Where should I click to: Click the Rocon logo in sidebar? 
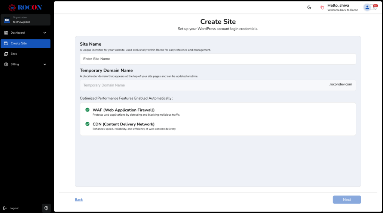tap(25, 7)
